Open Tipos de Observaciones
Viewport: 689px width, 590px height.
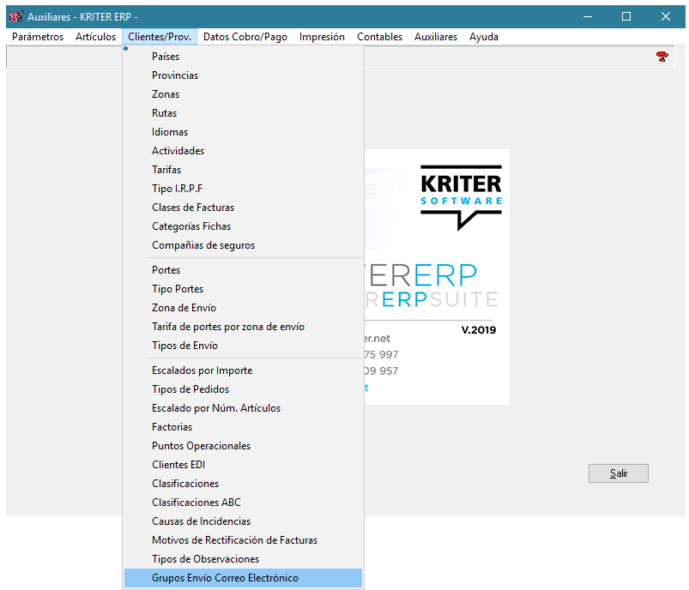pos(243,559)
